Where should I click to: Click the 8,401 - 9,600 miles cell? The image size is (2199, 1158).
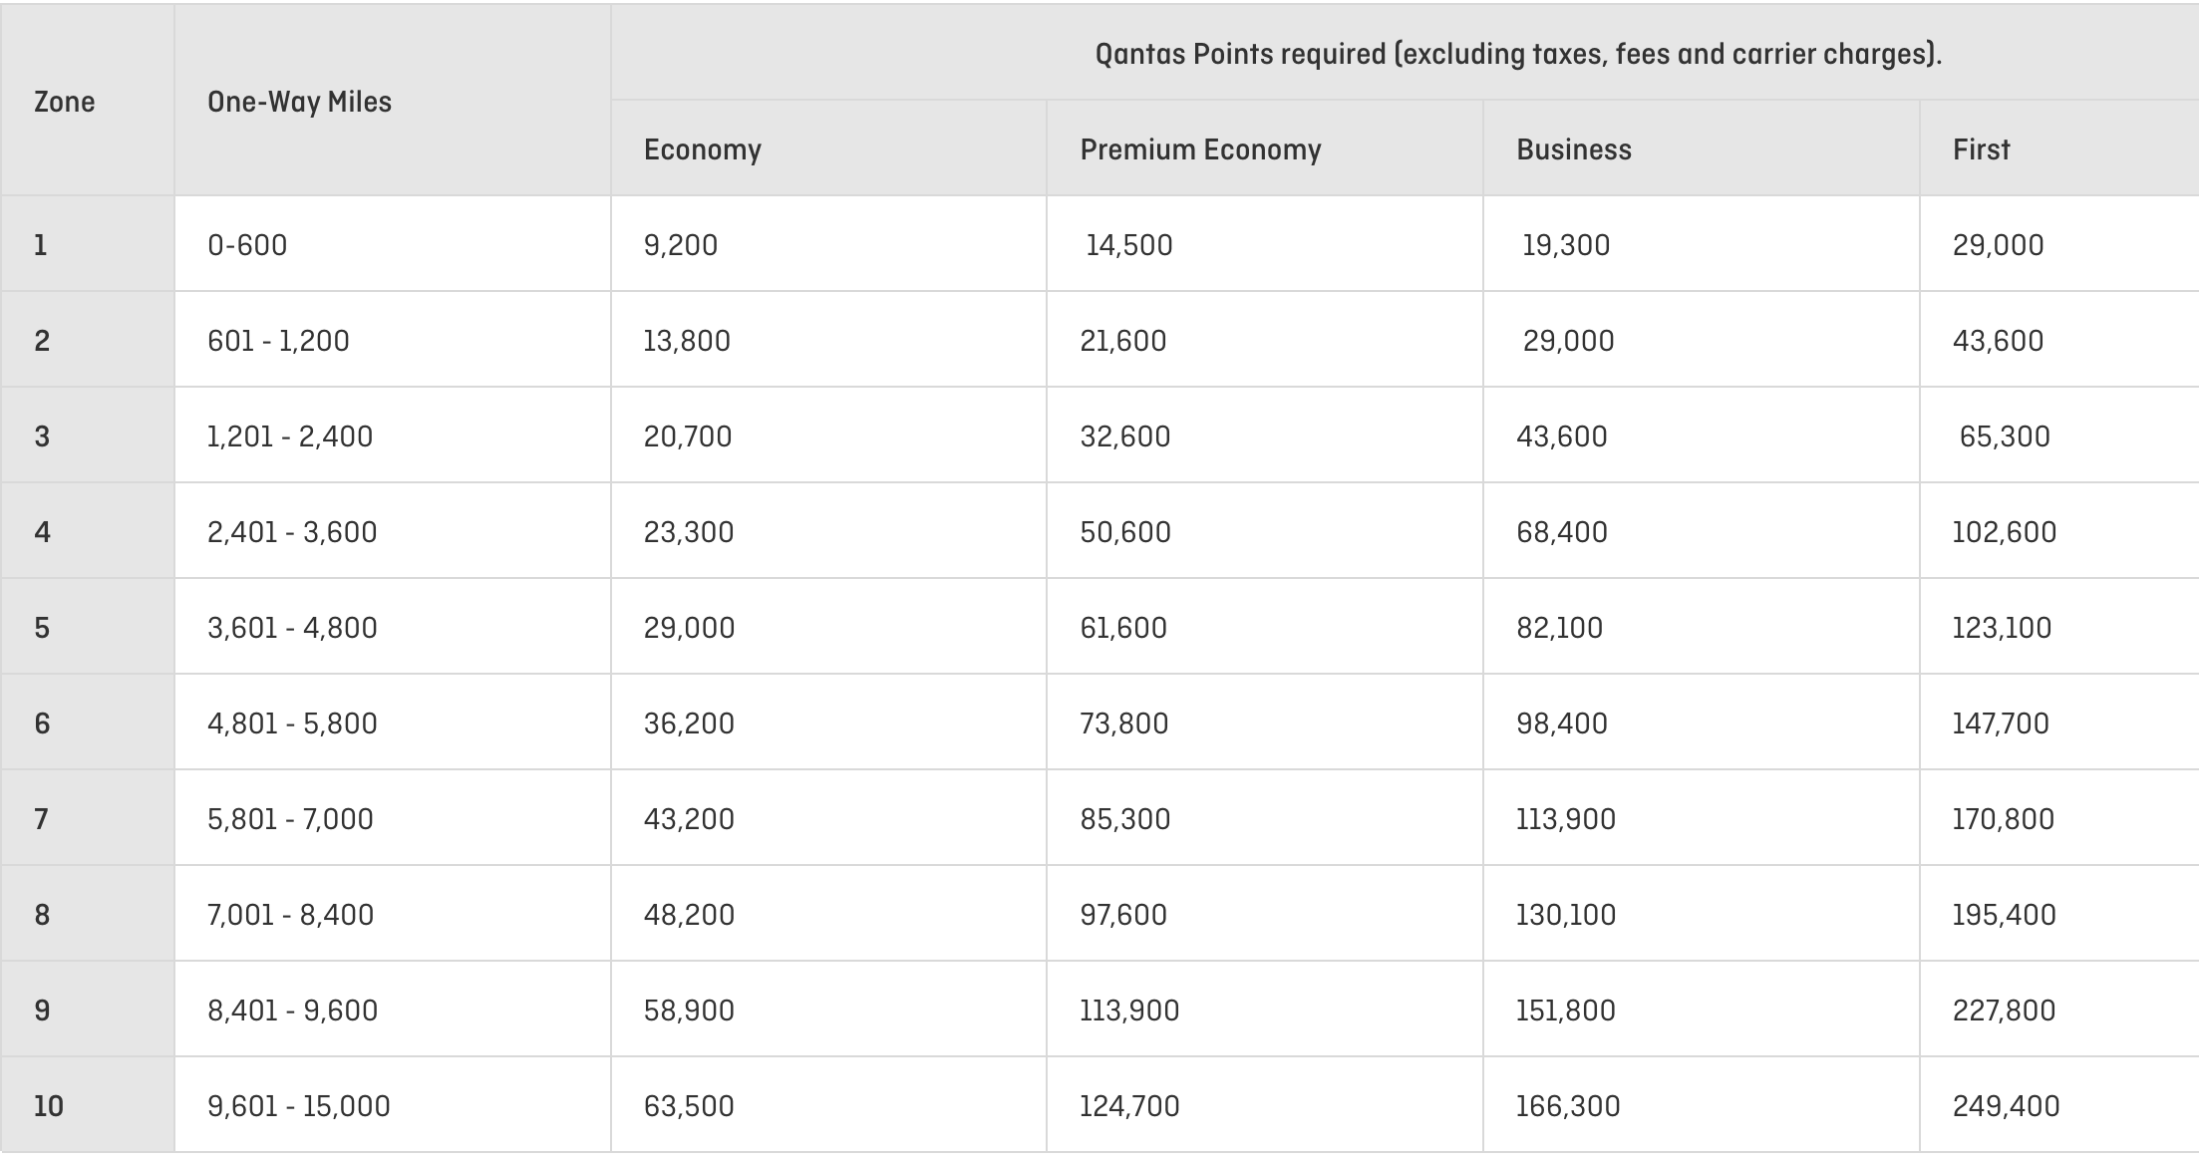[292, 1011]
